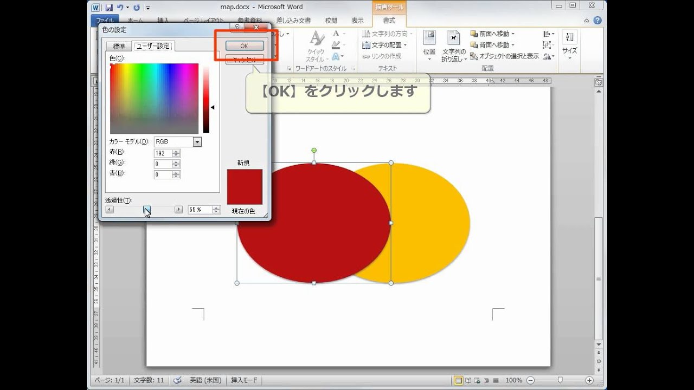The image size is (694, 390).
Task: Switch to 校閲 Review tab
Action: pos(331,21)
